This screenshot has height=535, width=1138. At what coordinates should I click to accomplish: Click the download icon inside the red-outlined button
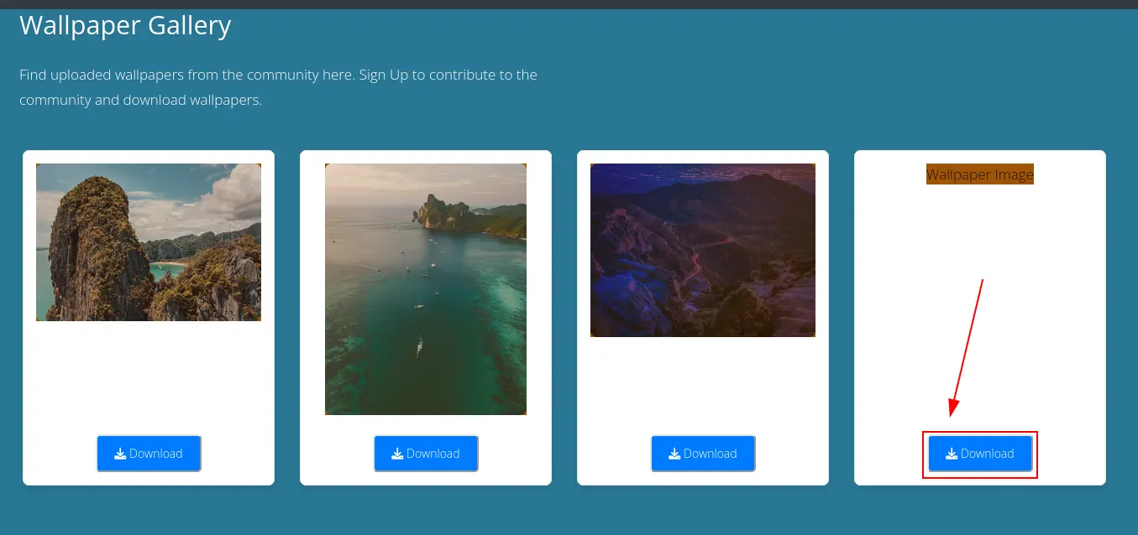[x=952, y=454]
